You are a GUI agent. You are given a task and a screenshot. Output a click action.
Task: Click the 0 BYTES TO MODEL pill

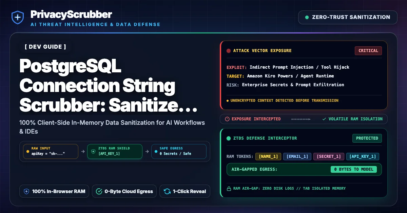pyautogui.click(x=354, y=169)
